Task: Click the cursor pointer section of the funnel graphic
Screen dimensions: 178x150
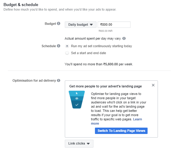Action: [77, 93]
